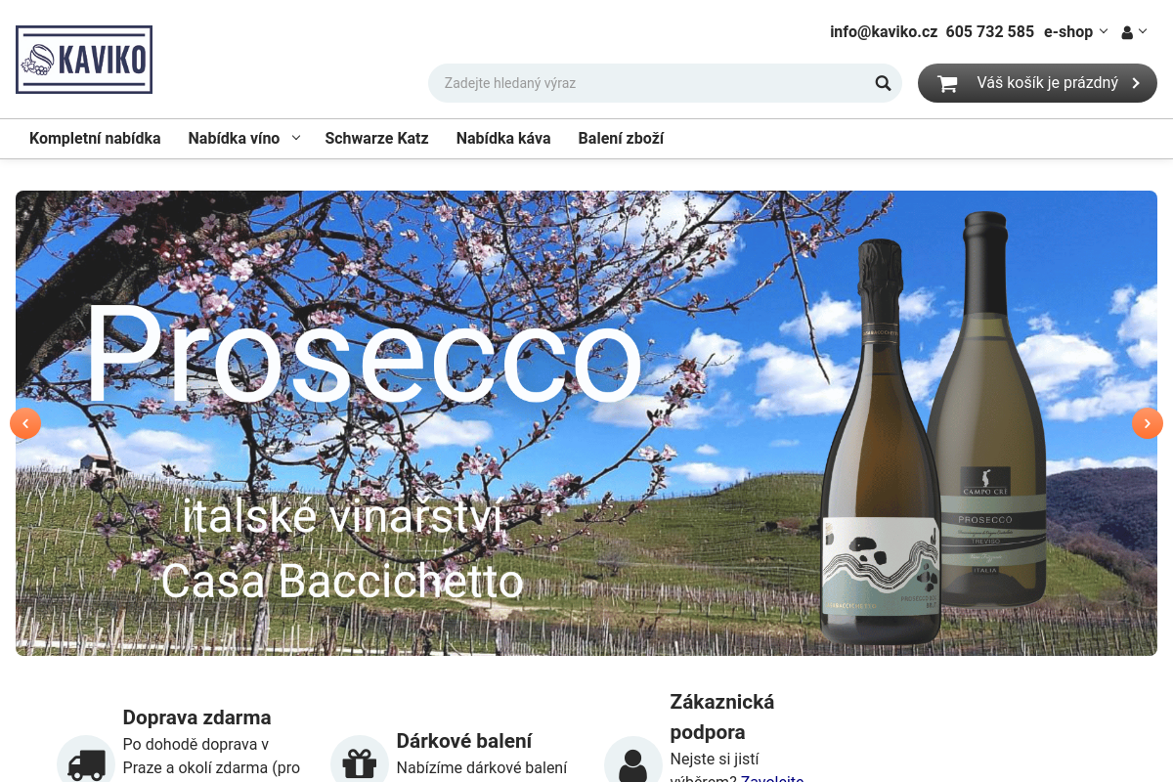Click the Prosecco banner image
Image resolution: width=1173 pixels, height=782 pixels.
[586, 423]
